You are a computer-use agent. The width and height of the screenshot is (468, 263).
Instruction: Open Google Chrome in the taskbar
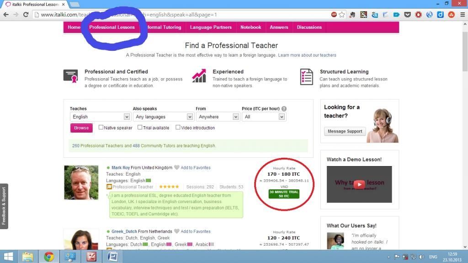[49, 257]
